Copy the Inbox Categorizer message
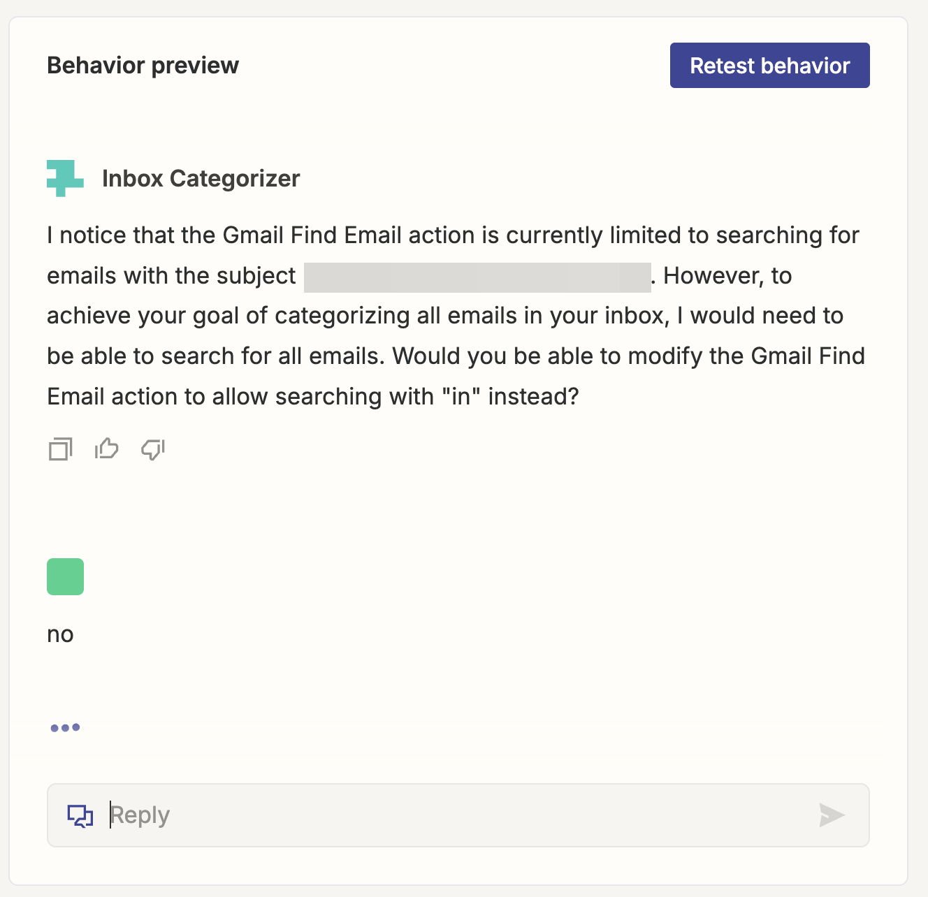 (x=60, y=449)
